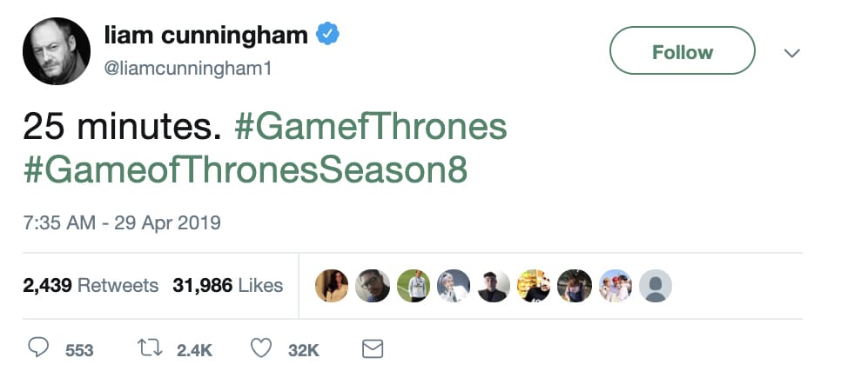Like the tweet with heart icon

pos(261,348)
